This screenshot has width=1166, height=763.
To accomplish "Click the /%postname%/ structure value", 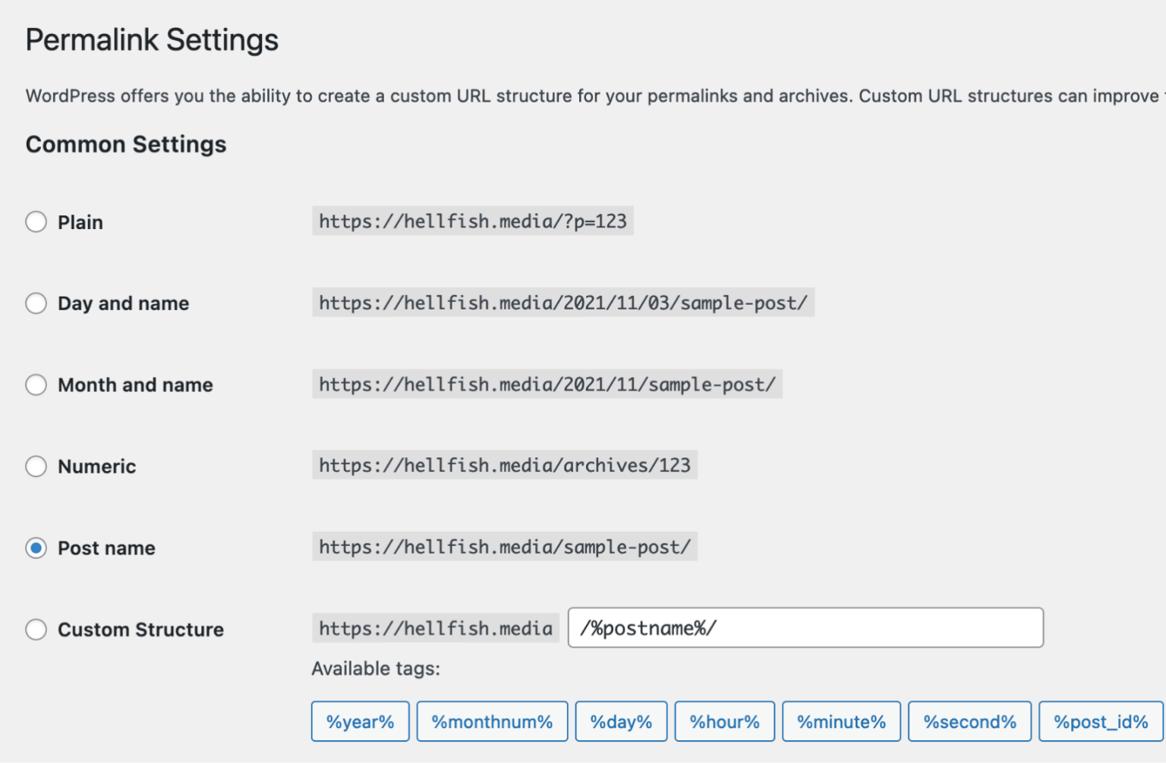I will (x=627, y=628).
